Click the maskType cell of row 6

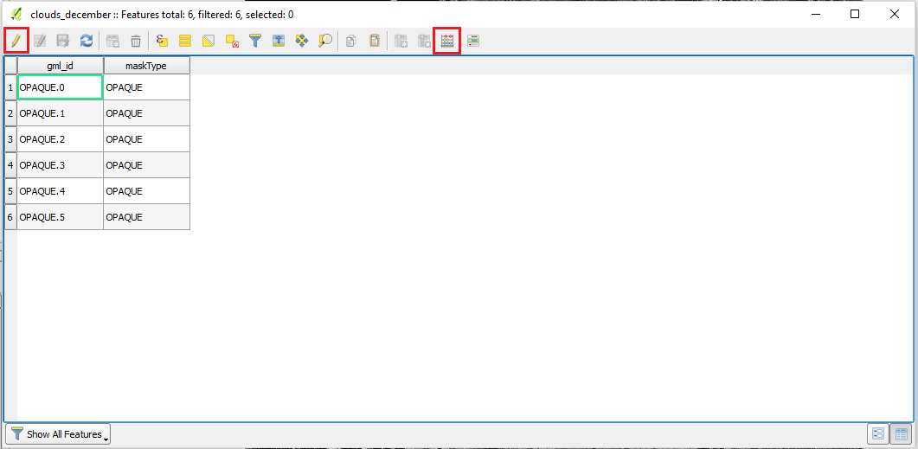coord(146,217)
